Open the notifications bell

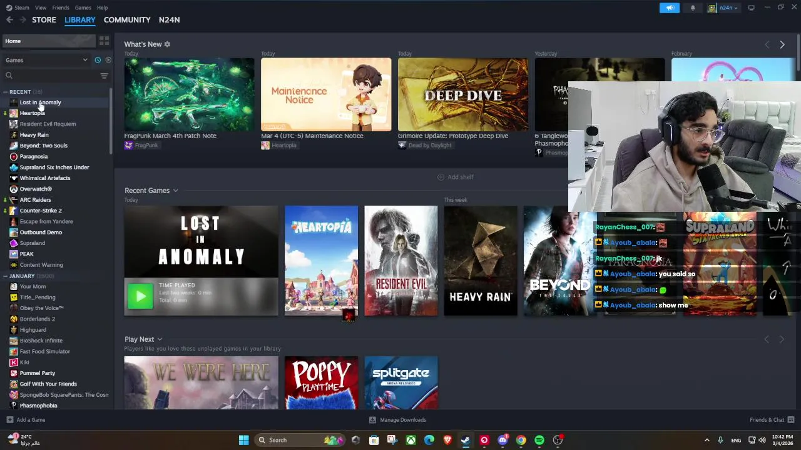point(693,7)
